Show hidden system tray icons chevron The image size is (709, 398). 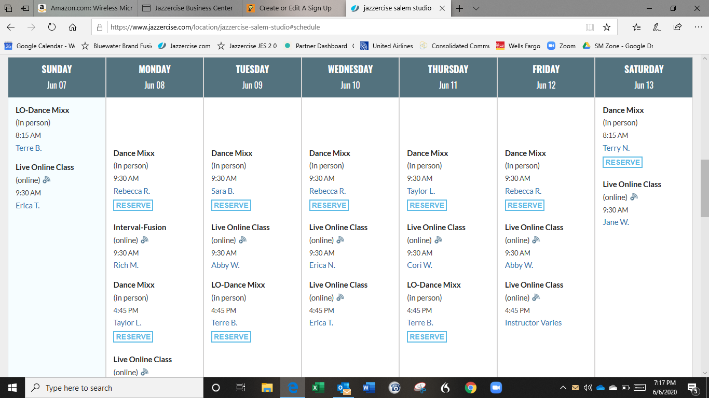(x=563, y=388)
